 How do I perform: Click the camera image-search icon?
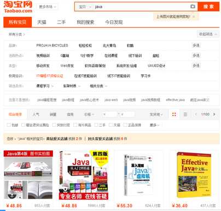193,7
